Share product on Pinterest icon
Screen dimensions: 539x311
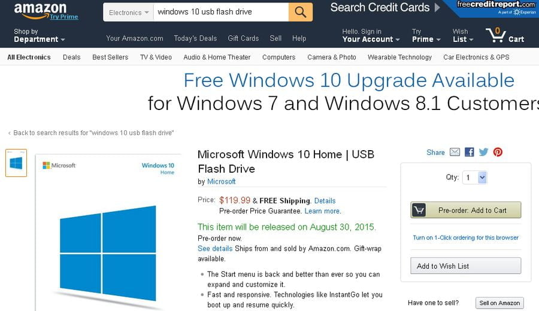coord(498,152)
